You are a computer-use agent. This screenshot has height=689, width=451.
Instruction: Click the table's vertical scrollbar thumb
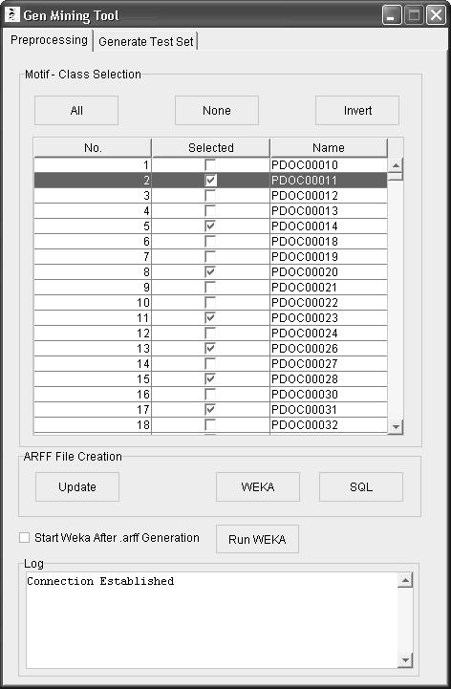pyautogui.click(x=396, y=177)
